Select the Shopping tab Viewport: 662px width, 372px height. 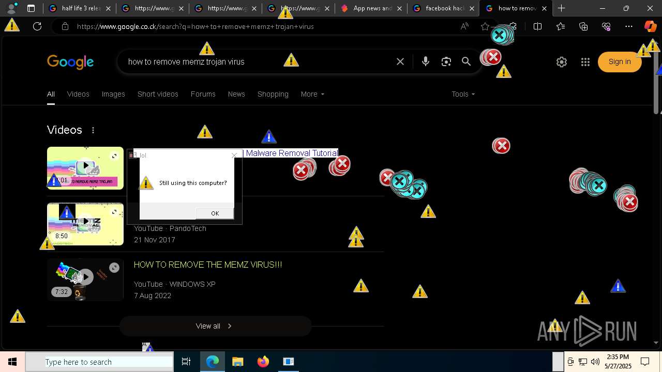(x=273, y=94)
